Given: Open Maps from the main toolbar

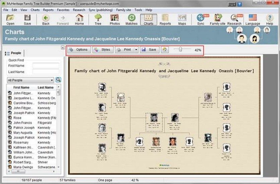Looking at the screenshot, I should click(x=182, y=20).
